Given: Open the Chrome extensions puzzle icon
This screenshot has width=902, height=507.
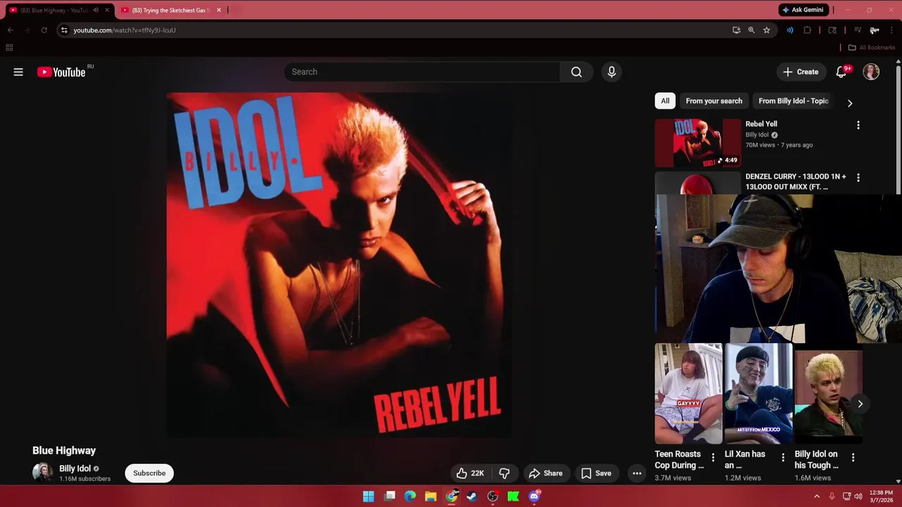Looking at the screenshot, I should click(x=808, y=30).
